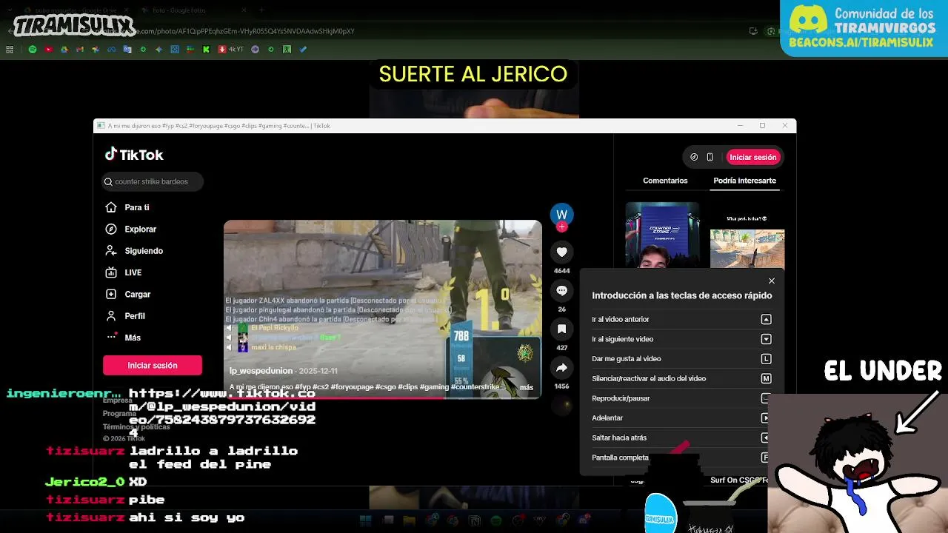
Task: Follow the creator via the plus badge
Action: pos(561,227)
